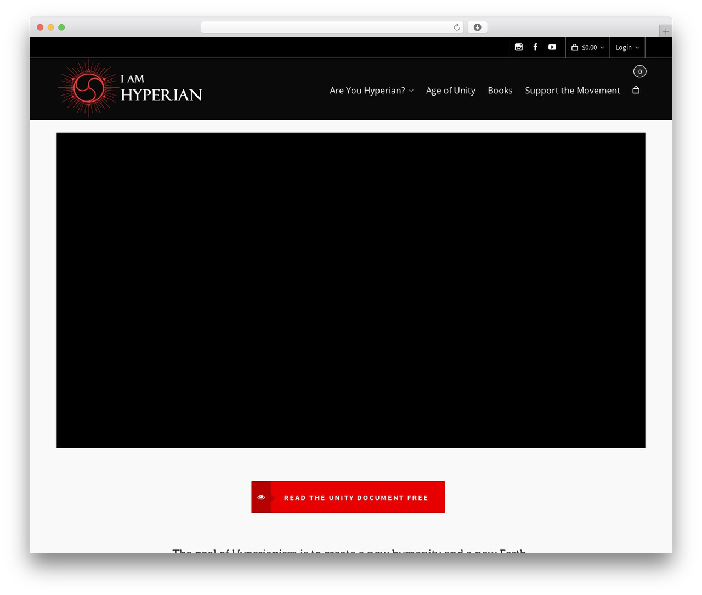Open the YouTube social icon
The image size is (702, 595).
(552, 47)
